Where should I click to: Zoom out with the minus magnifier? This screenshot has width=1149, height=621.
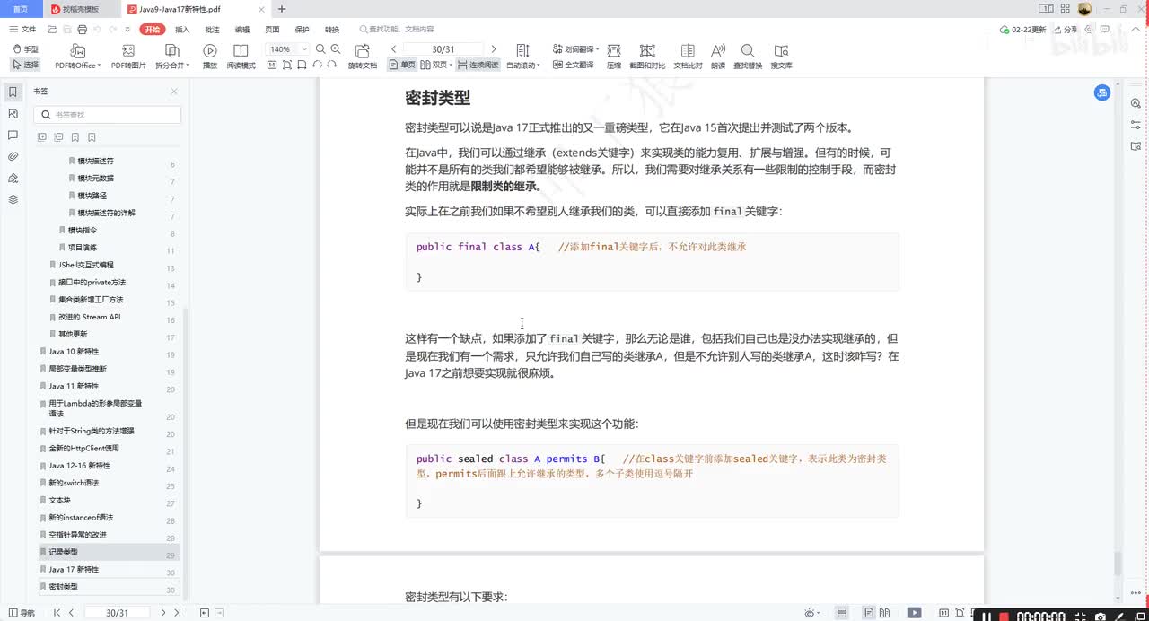click(x=321, y=49)
